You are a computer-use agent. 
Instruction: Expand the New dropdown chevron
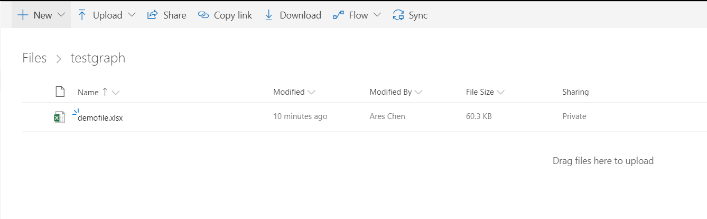(x=61, y=15)
